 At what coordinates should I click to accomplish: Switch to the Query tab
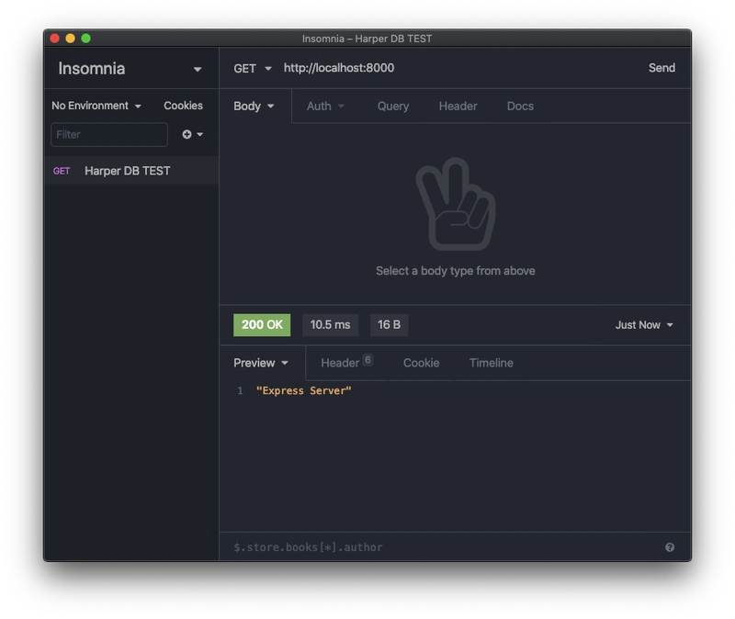pyautogui.click(x=393, y=107)
